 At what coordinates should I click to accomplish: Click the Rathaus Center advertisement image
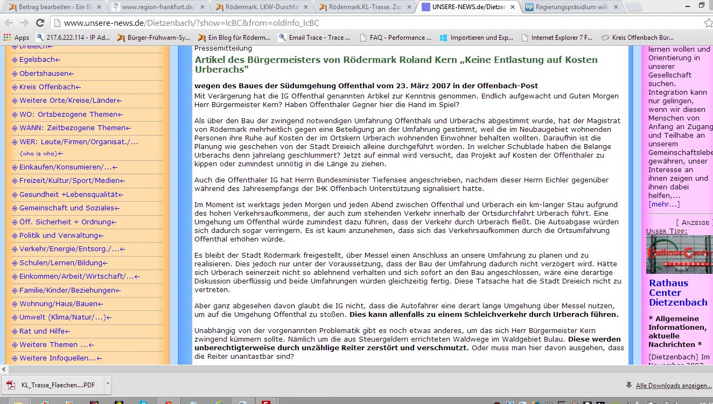point(679,254)
